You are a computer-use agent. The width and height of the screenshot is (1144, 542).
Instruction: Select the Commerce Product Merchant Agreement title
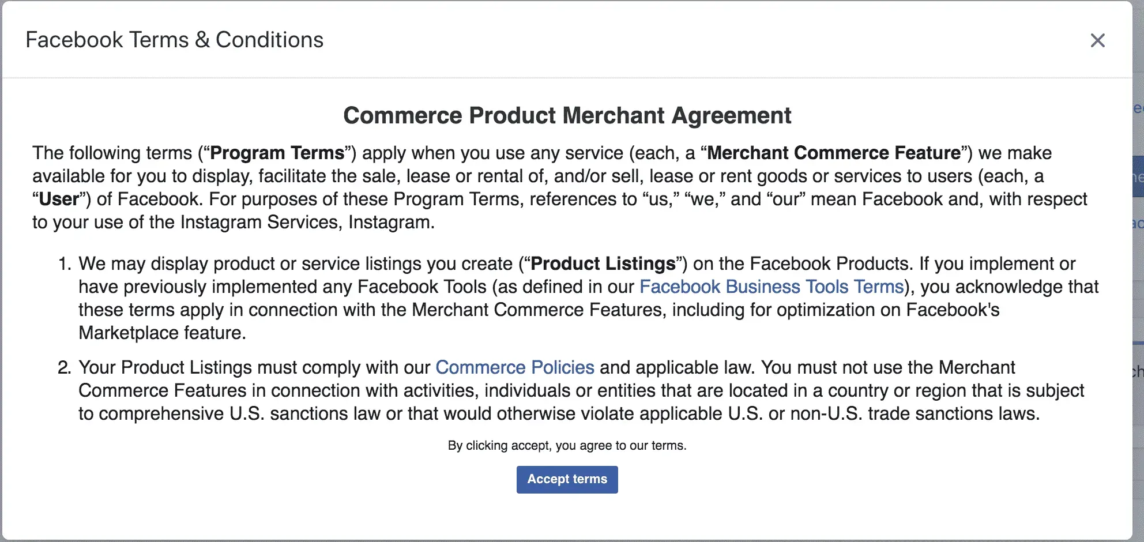tap(567, 115)
